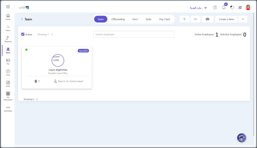Click the notifications bell icon
Viewport: 257px width, 148px height.
224,8
